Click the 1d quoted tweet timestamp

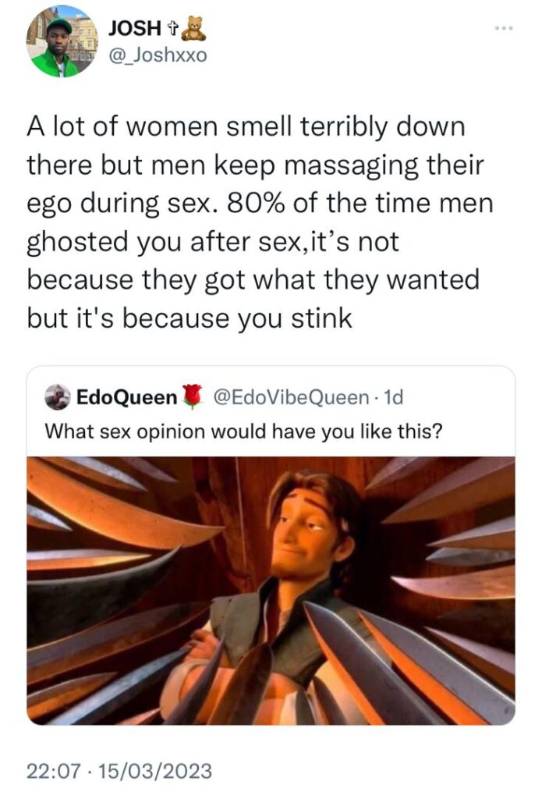pos(393,396)
